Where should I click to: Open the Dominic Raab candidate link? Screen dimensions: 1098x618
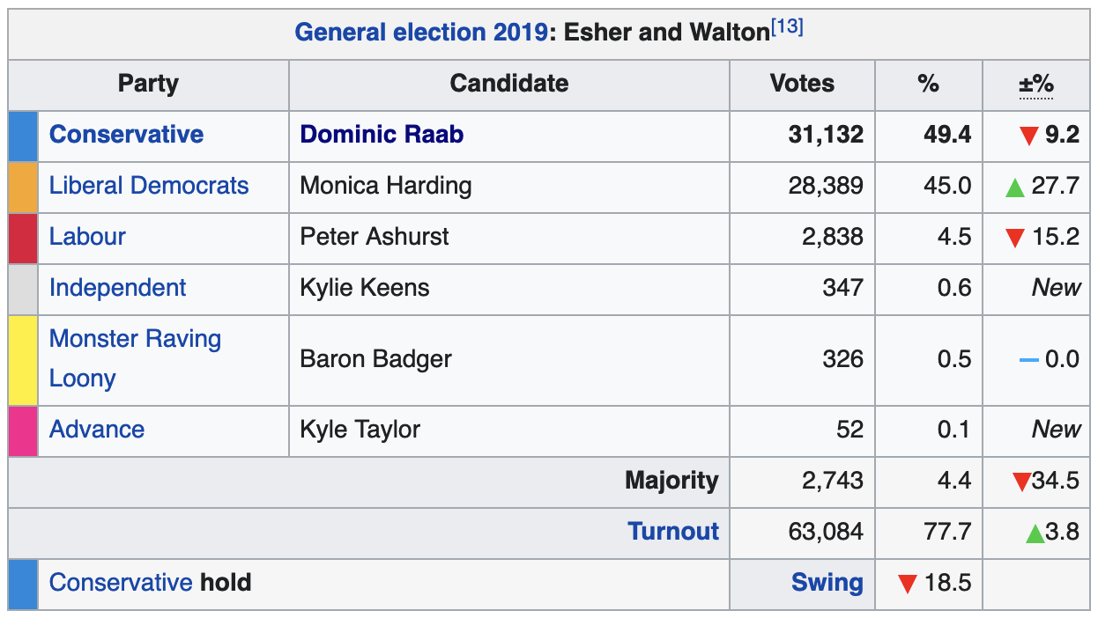(382, 135)
